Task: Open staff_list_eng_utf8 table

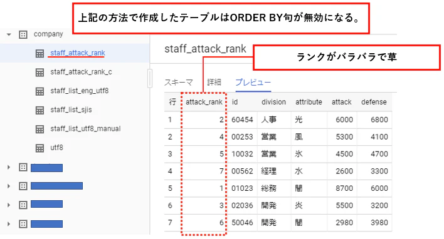Action: 79,91
